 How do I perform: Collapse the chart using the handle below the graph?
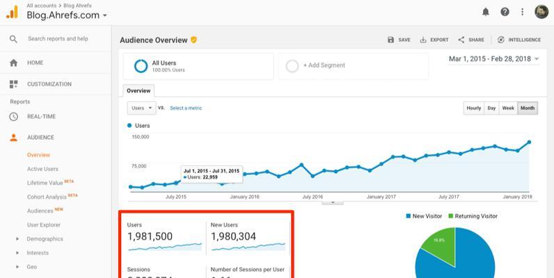(x=333, y=203)
